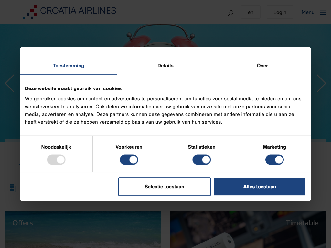Turn off Statistieken cookies toggle
Viewport: 331px width, 248px height.
click(202, 160)
